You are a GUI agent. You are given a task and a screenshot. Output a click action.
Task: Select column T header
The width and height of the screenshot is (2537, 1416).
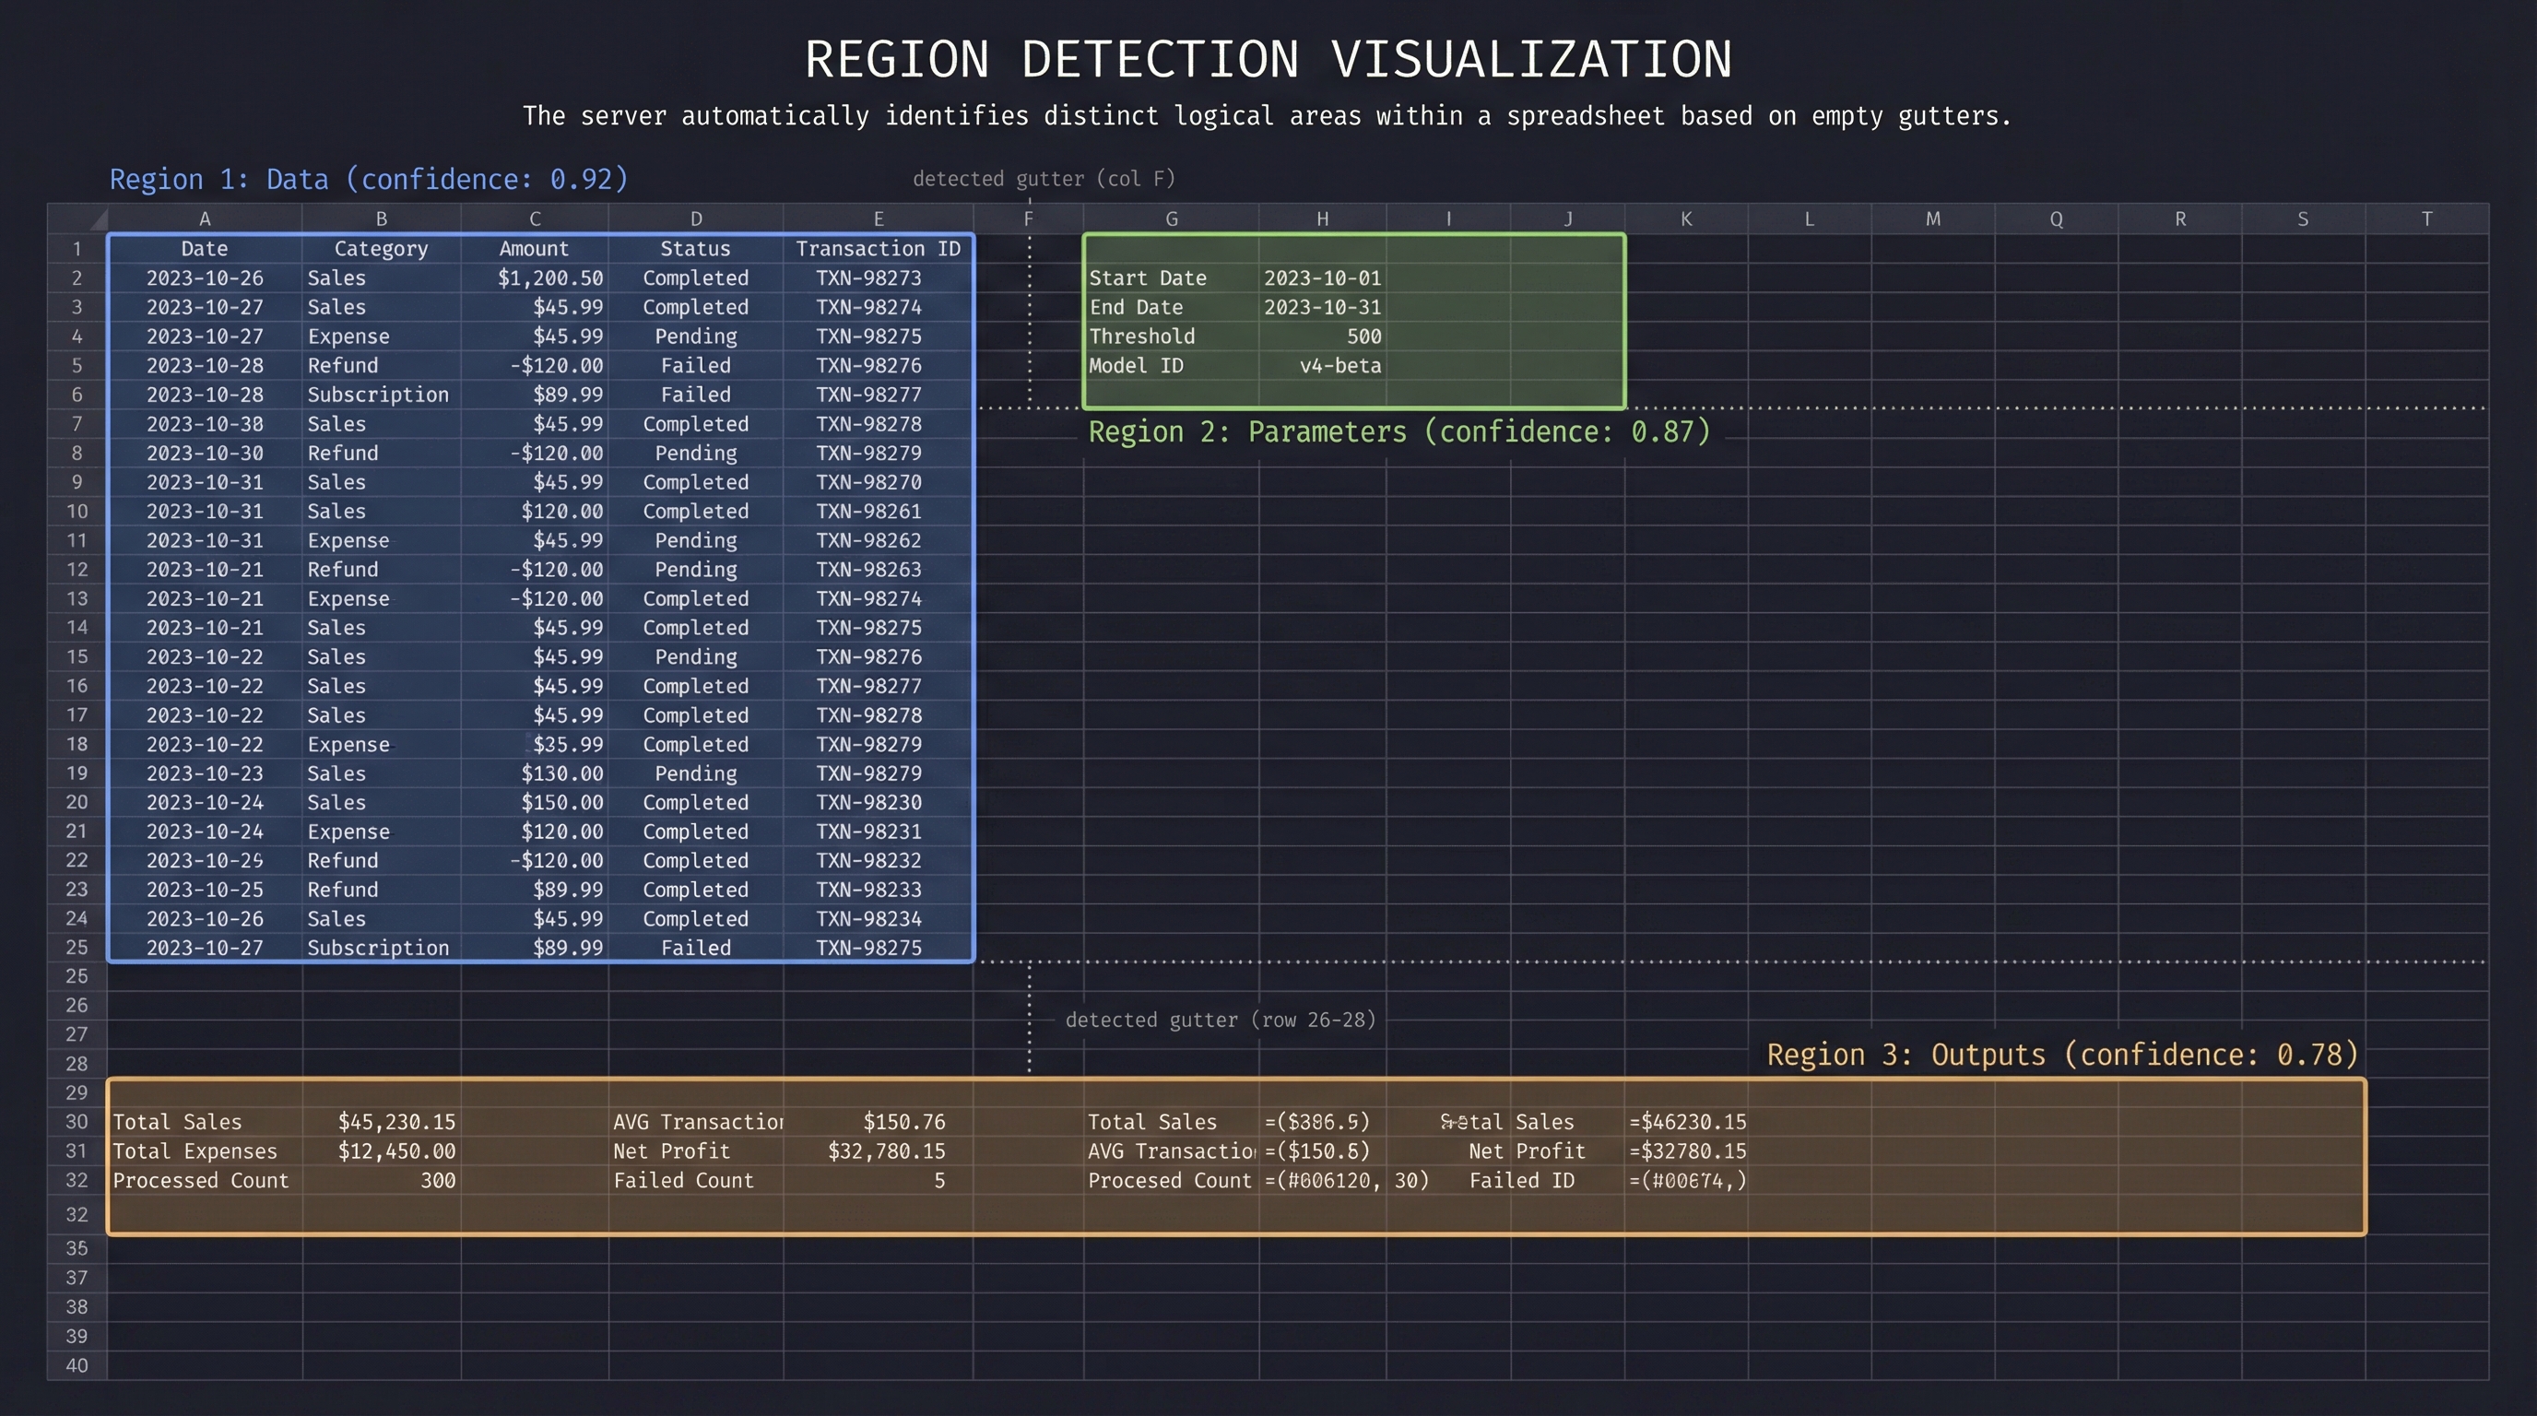click(x=2425, y=218)
